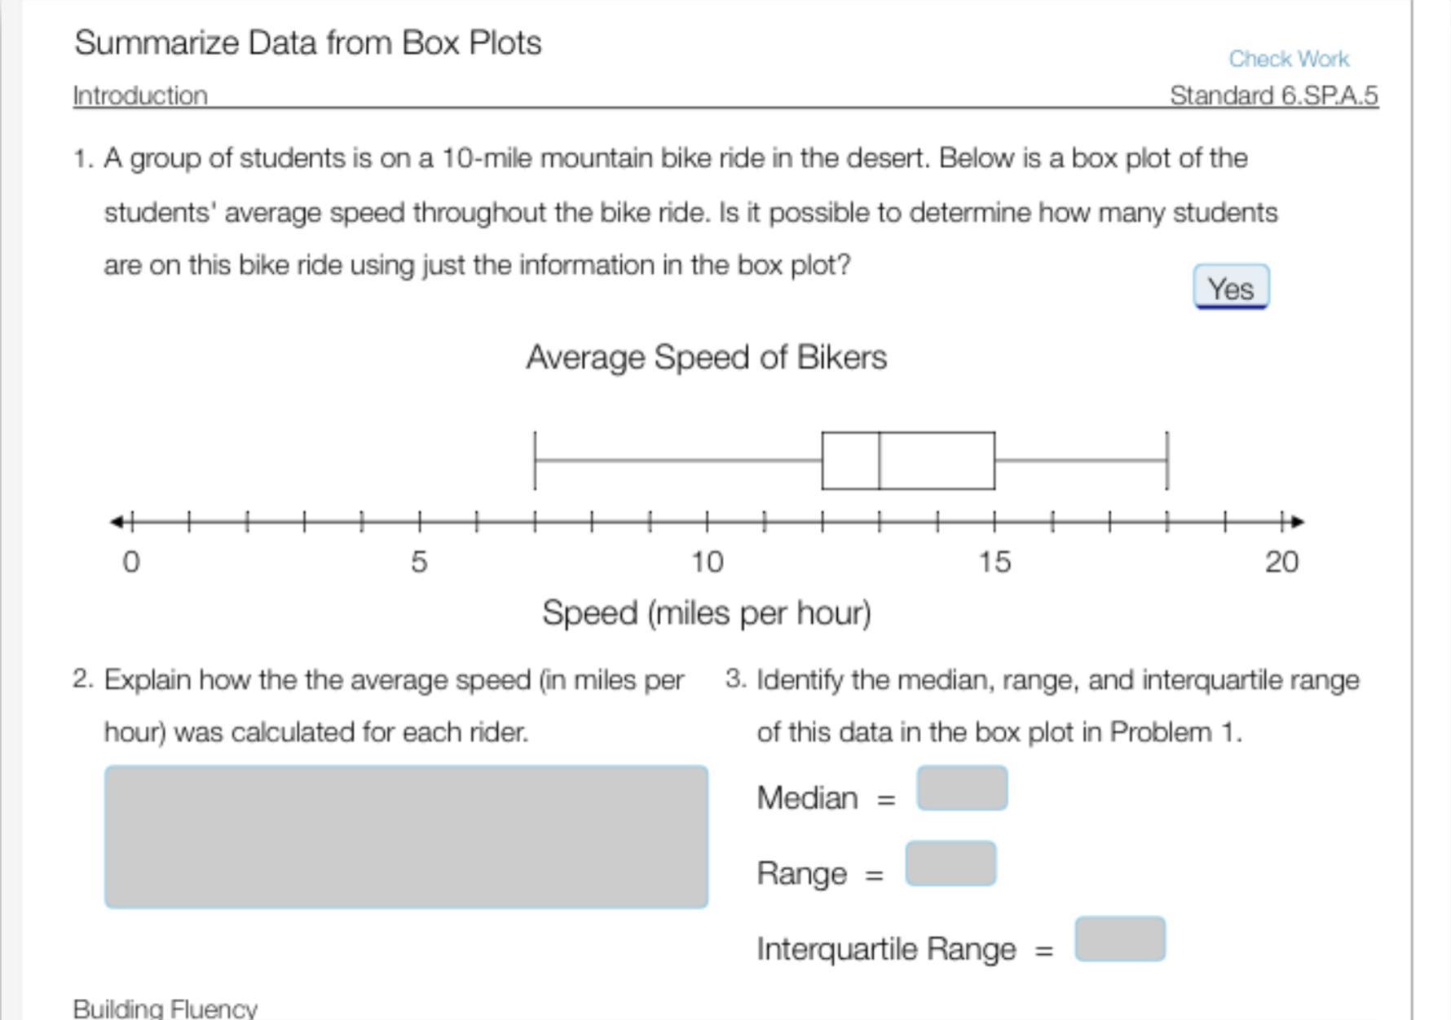Click the Building Fluency section heading
Image resolution: width=1451 pixels, height=1020 pixels.
[165, 1009]
